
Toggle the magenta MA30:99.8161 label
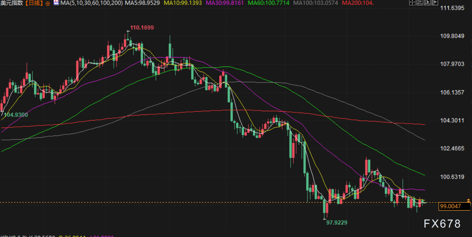coord(224,3)
